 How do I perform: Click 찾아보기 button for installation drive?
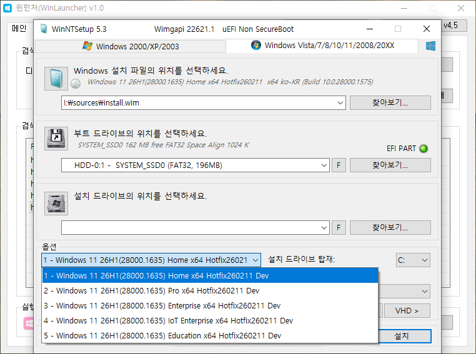point(390,228)
